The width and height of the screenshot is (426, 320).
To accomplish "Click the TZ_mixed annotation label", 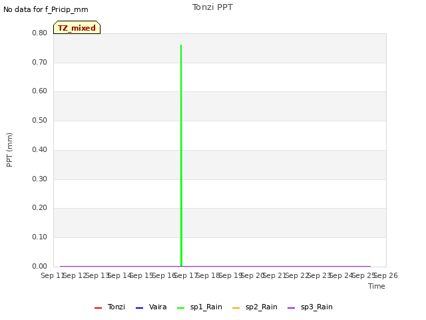I will (x=77, y=27).
